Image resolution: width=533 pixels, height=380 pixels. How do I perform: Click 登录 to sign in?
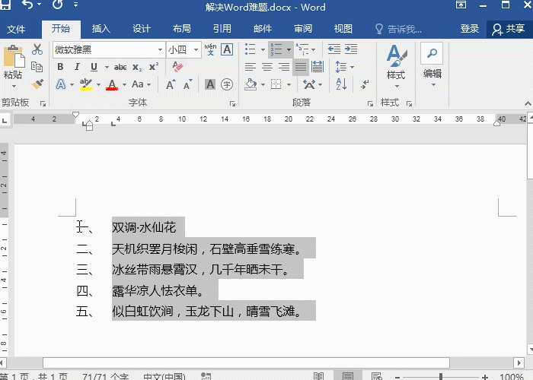(470, 29)
